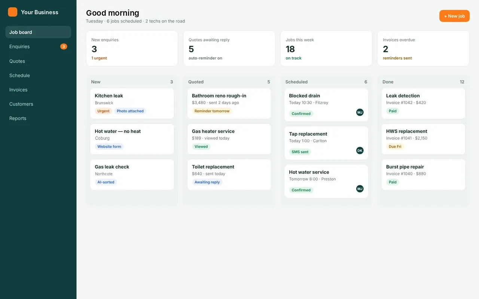This screenshot has height=299, width=479.
Task: Click the Good morning heading
Action: 113,13
